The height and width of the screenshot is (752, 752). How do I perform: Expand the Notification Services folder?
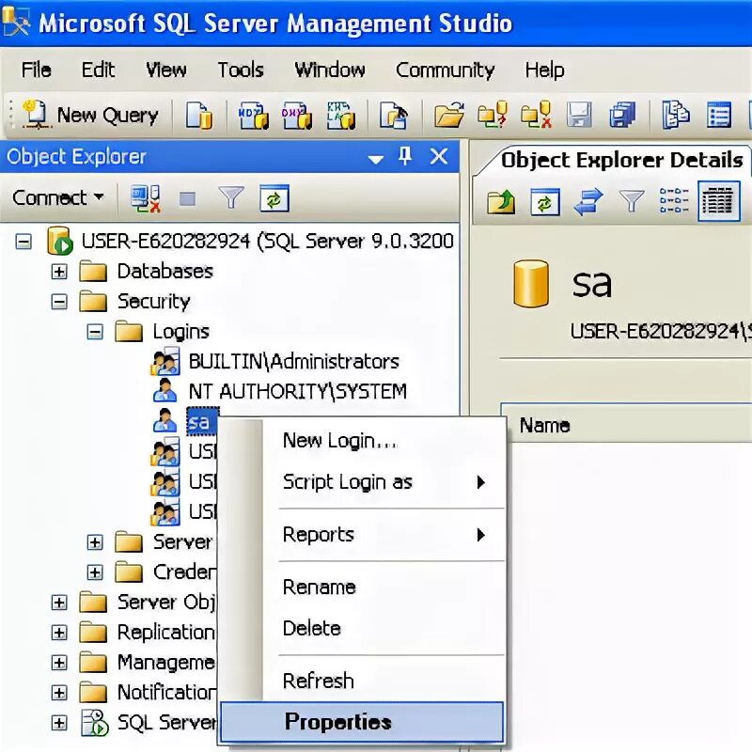tap(59, 693)
